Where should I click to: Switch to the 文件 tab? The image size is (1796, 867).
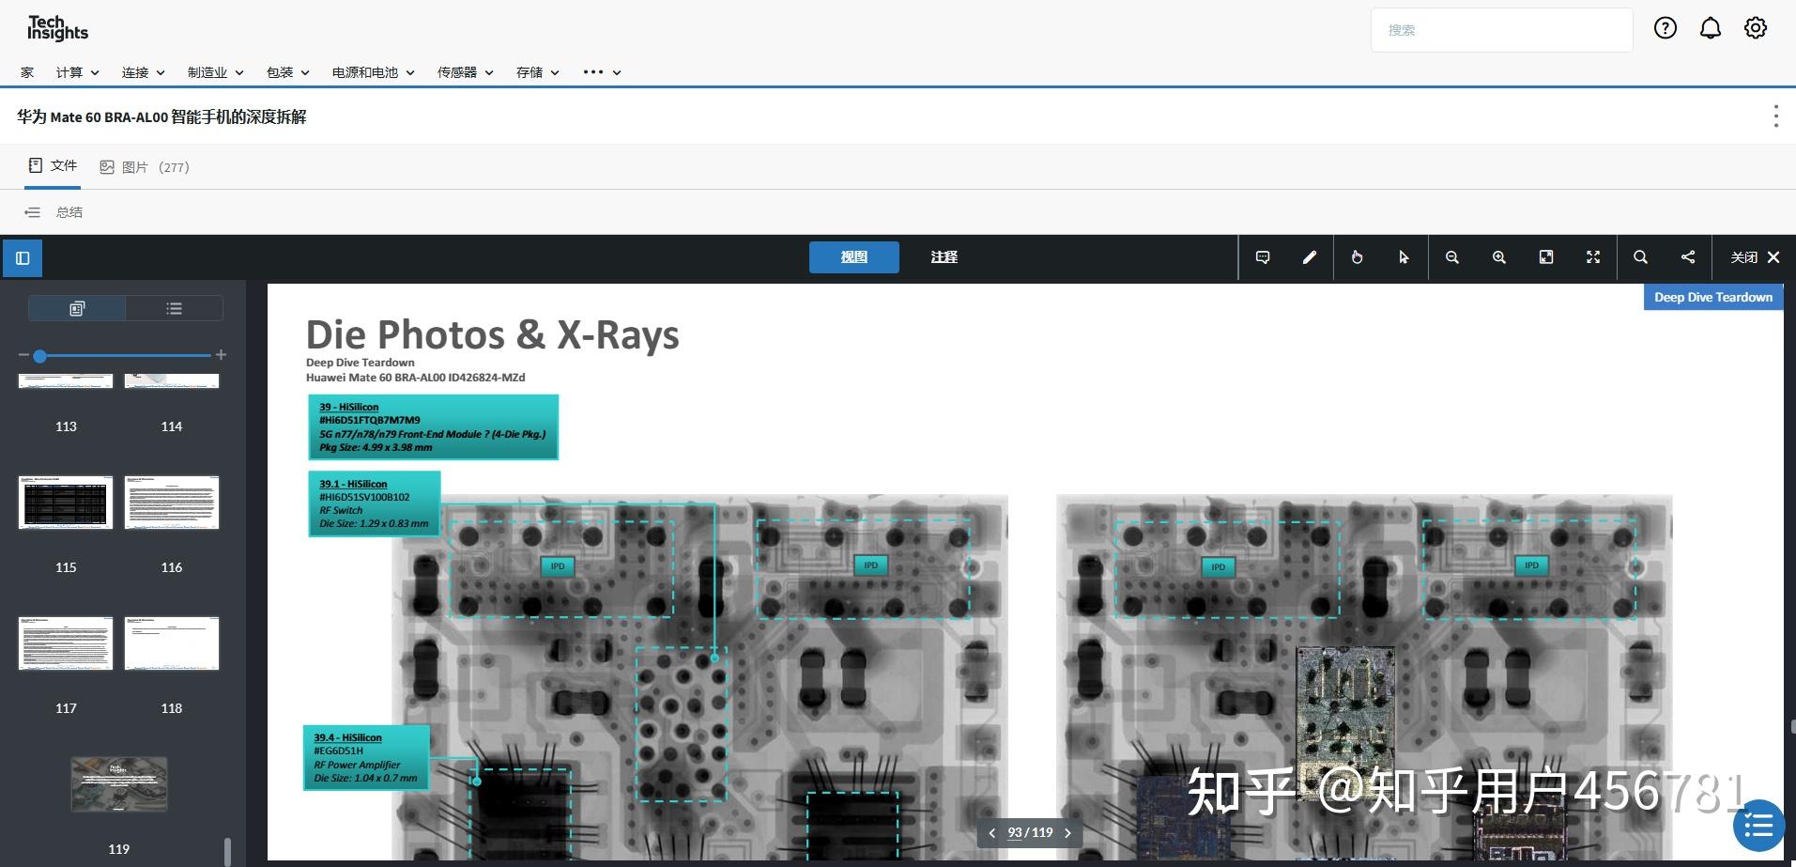[53, 166]
